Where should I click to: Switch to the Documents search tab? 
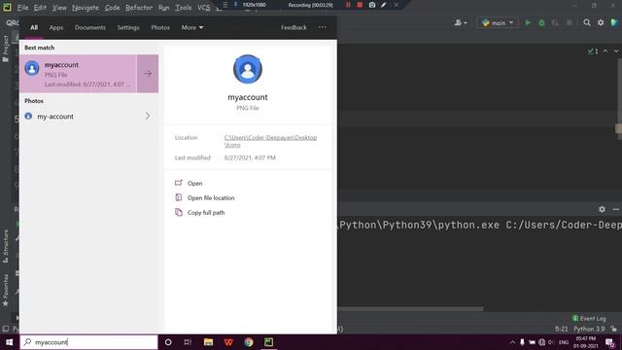[x=90, y=27]
